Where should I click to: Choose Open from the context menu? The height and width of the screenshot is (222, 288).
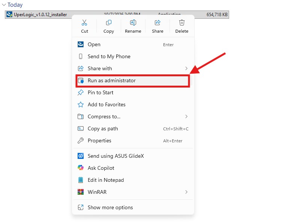(x=133, y=44)
